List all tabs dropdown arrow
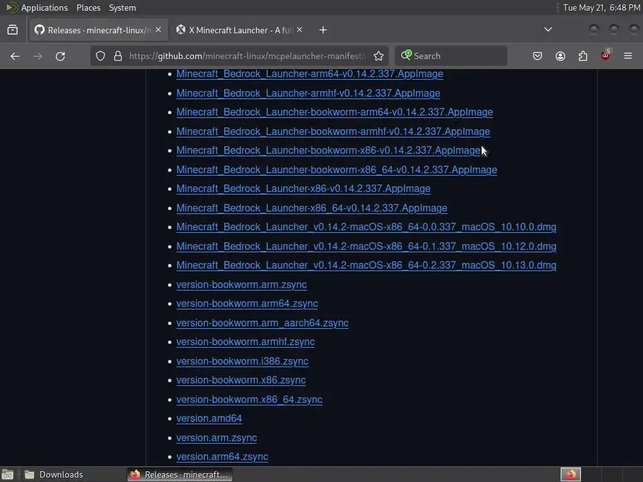 pos(548,29)
